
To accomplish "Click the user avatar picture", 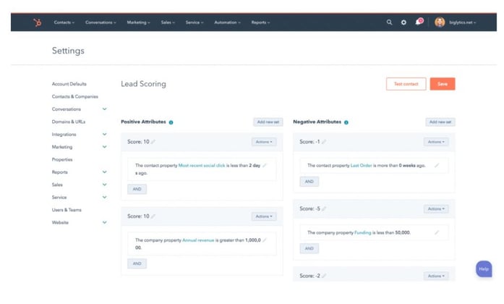I will click(x=440, y=22).
